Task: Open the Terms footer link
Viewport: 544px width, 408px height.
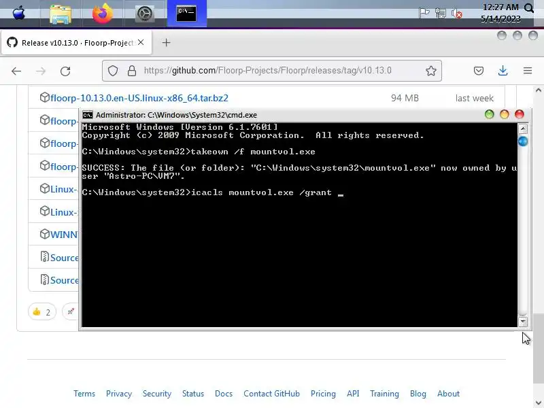Action: click(x=84, y=394)
